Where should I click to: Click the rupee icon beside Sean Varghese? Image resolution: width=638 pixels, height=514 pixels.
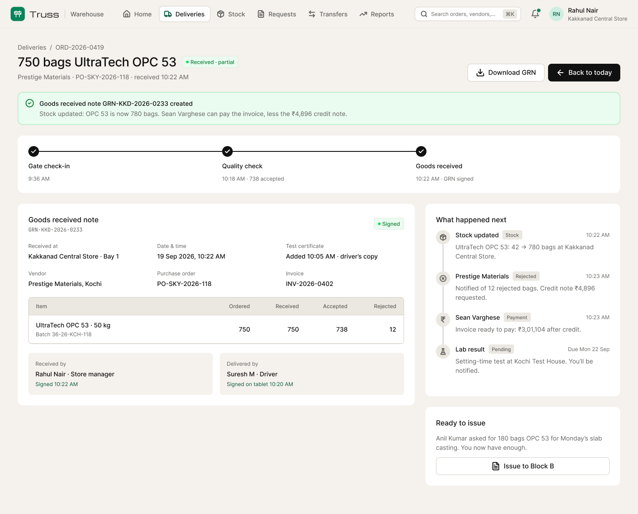click(443, 320)
